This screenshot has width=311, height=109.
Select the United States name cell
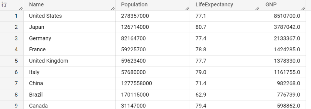[x=70, y=16]
